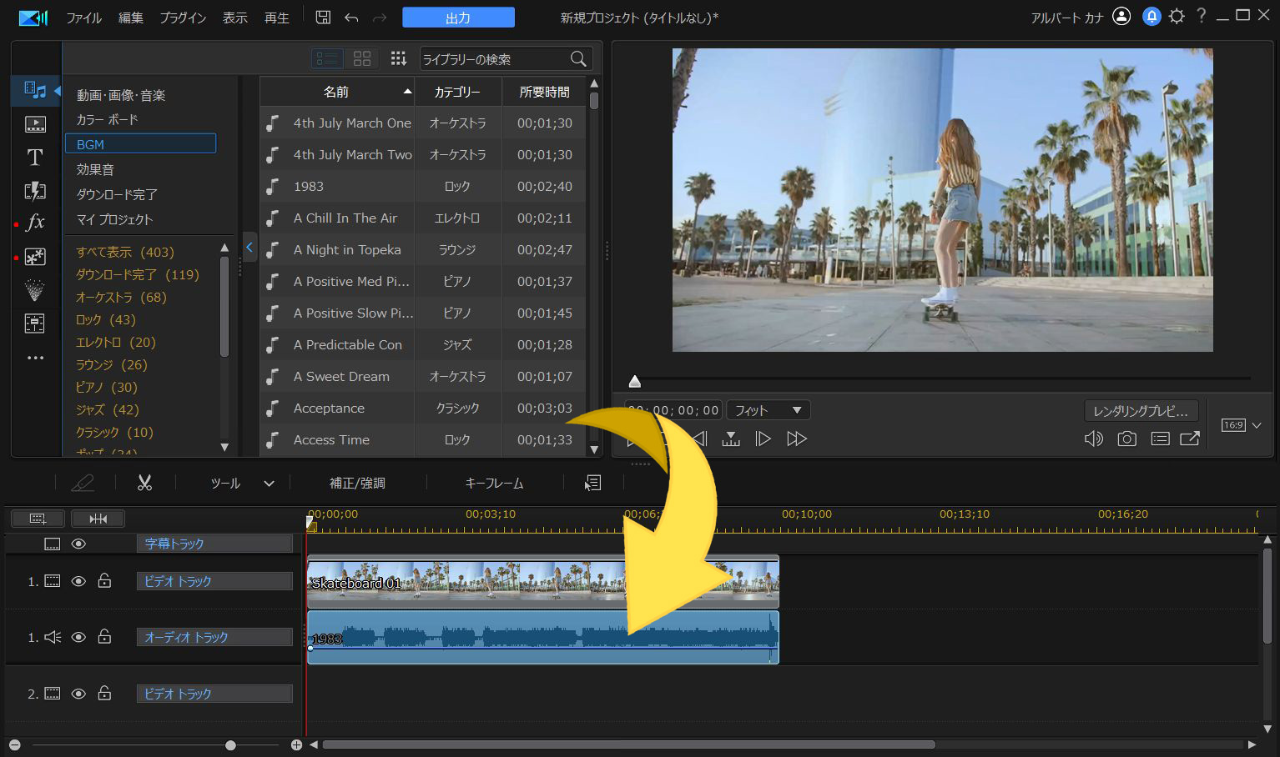Click the split scissors tool
The width and height of the screenshot is (1280, 757).
click(x=144, y=483)
